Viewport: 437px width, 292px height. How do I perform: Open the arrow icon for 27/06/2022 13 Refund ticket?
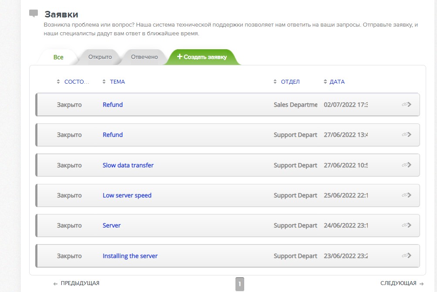tap(407, 135)
